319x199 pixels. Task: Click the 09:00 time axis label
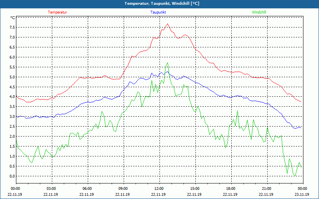(122, 189)
